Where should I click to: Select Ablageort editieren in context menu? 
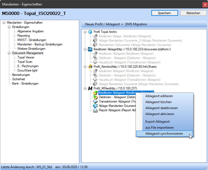click(x=159, y=96)
